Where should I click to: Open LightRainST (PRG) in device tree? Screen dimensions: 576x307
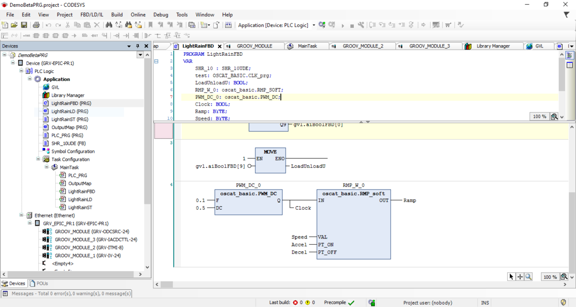70,119
